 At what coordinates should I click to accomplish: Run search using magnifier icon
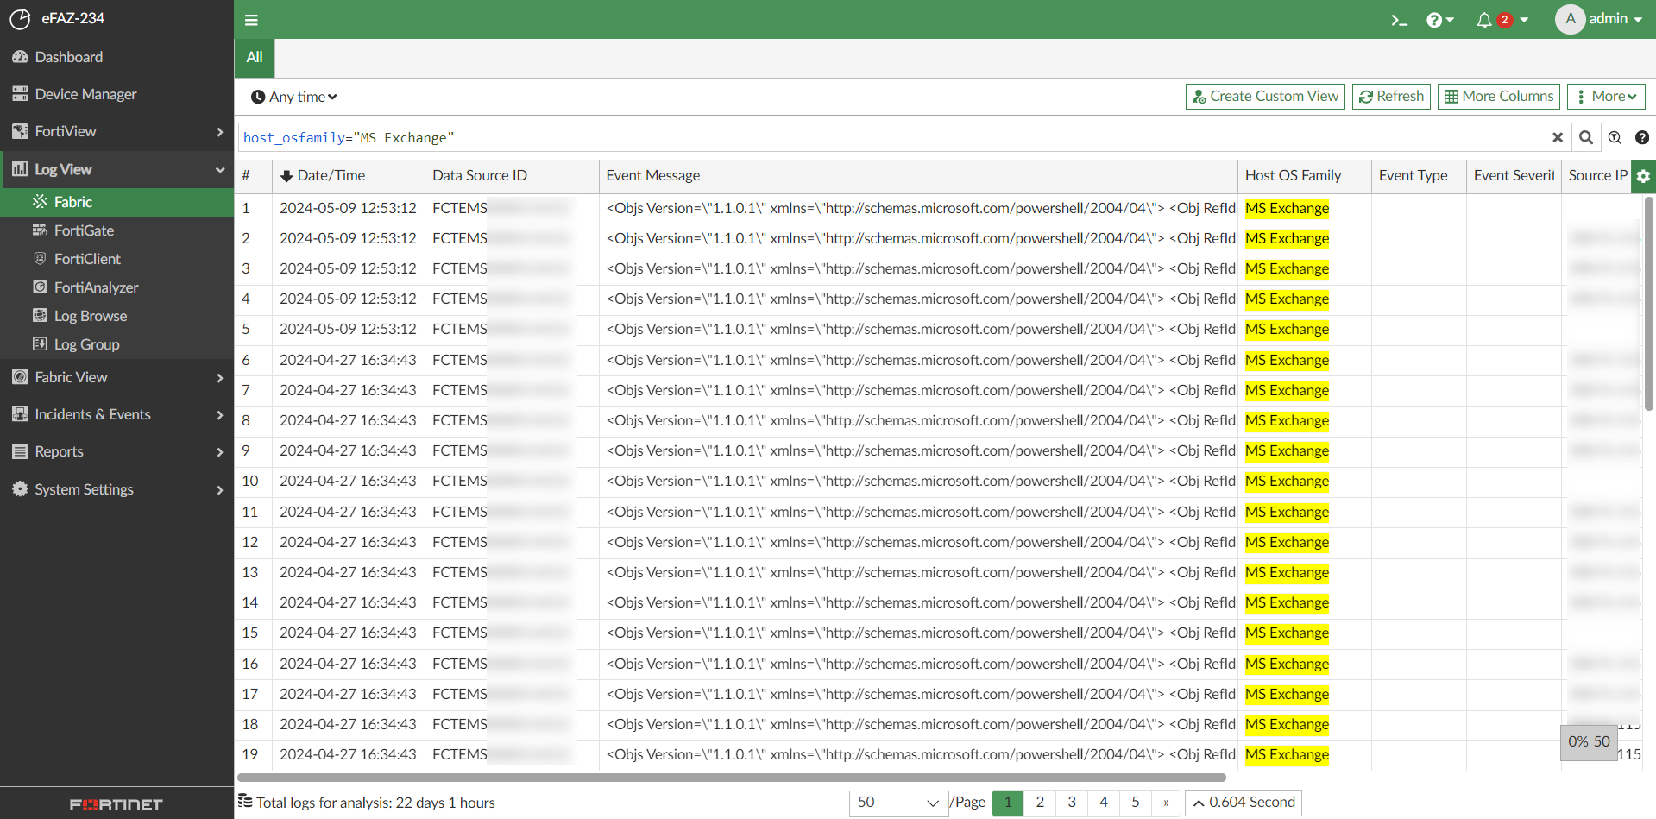[1586, 137]
